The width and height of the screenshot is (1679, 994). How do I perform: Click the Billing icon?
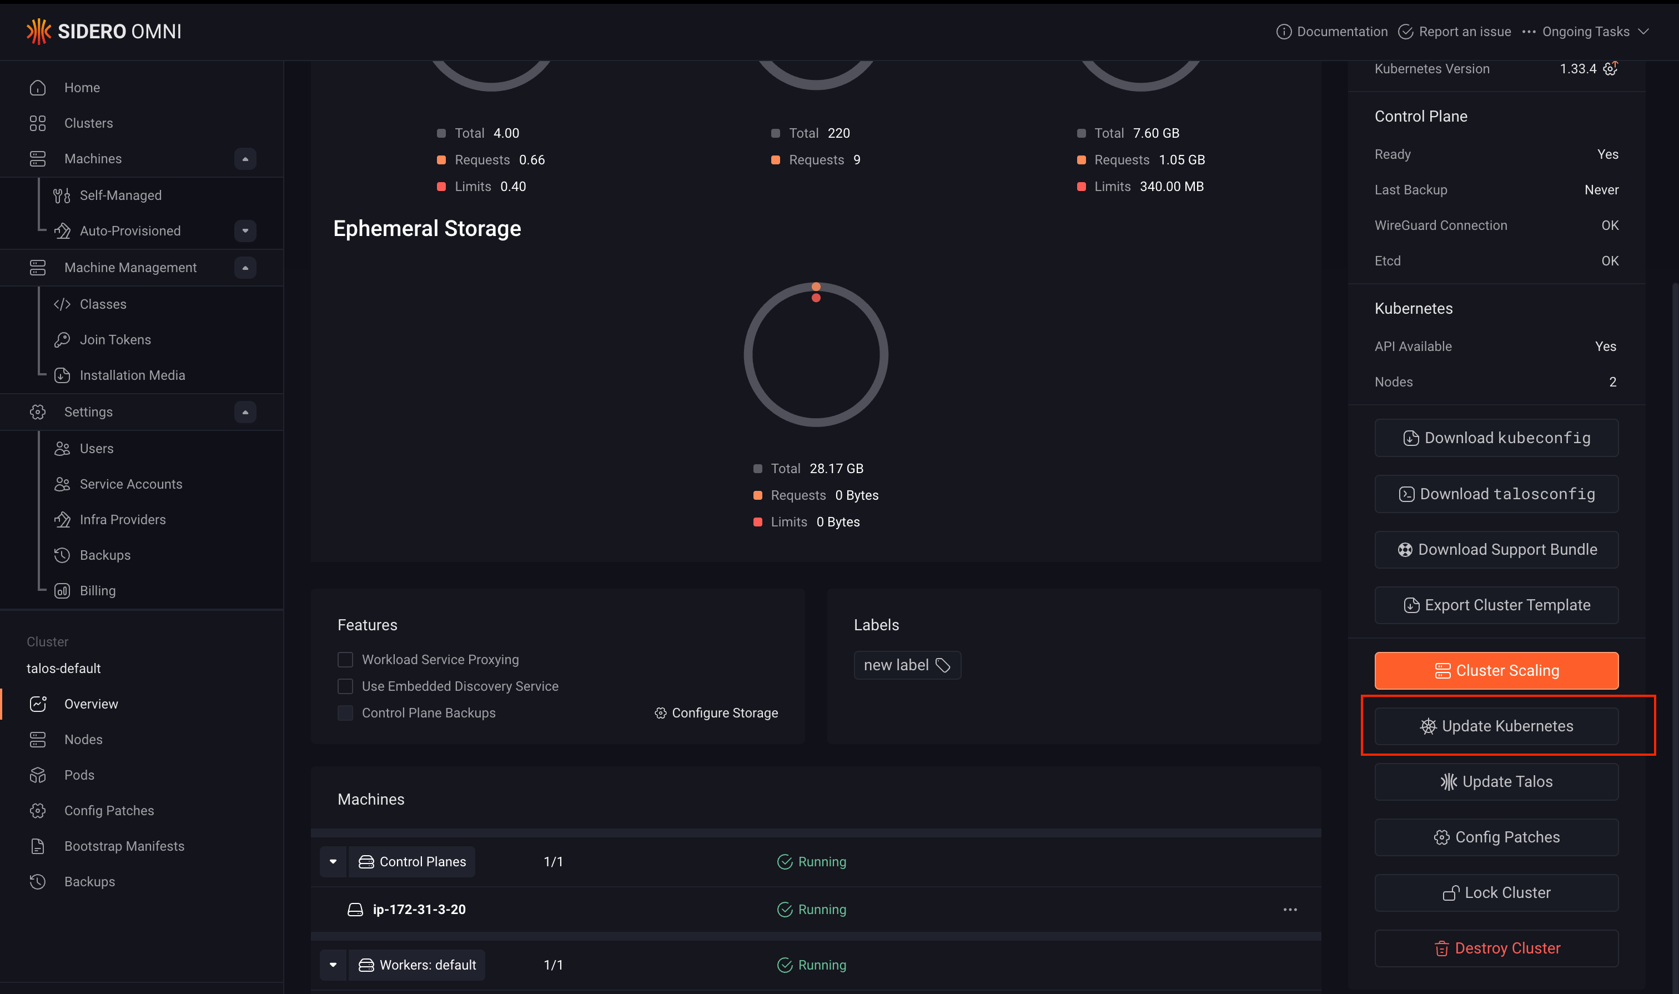click(62, 591)
